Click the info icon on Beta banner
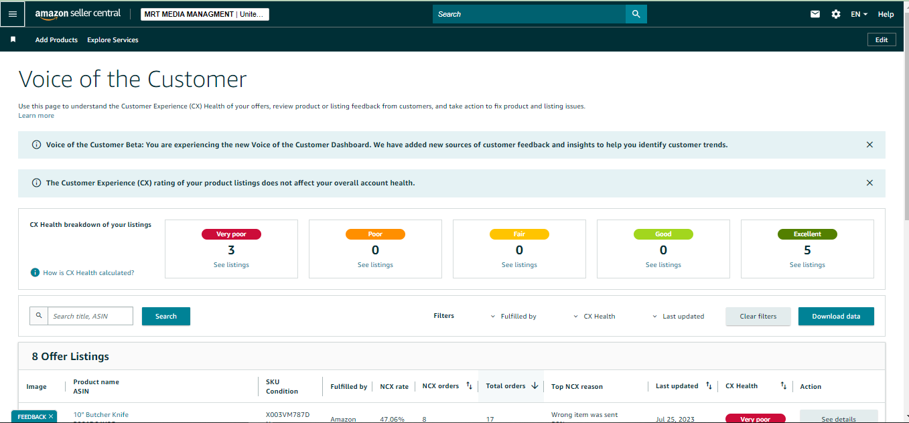The width and height of the screenshot is (909, 423). tap(36, 145)
